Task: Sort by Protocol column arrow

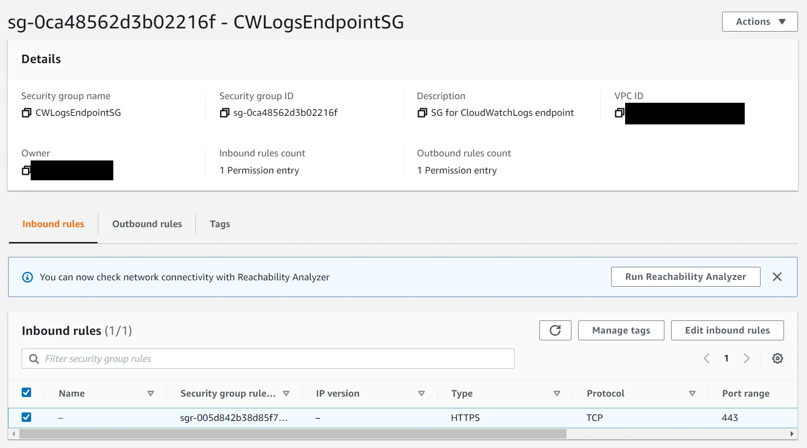Action: [692, 393]
